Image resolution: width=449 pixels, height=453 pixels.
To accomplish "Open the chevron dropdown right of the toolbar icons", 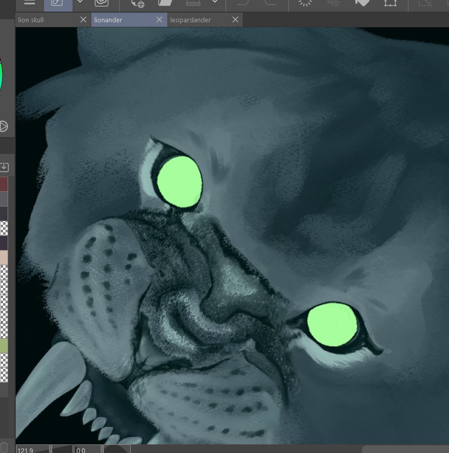I will click(x=214, y=4).
